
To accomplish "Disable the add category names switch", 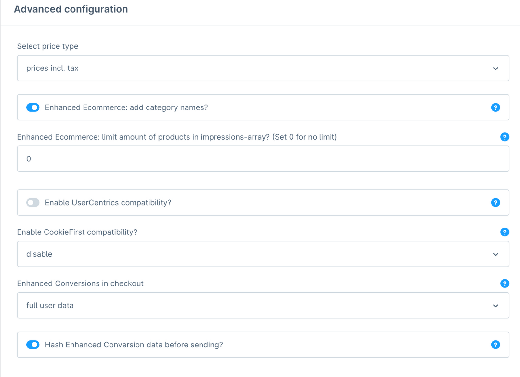I will tap(33, 107).
